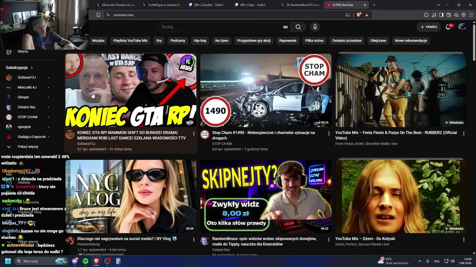Open the browser tab search dropdown arrow
The height and width of the screenshot is (267, 476).
(438, 5)
